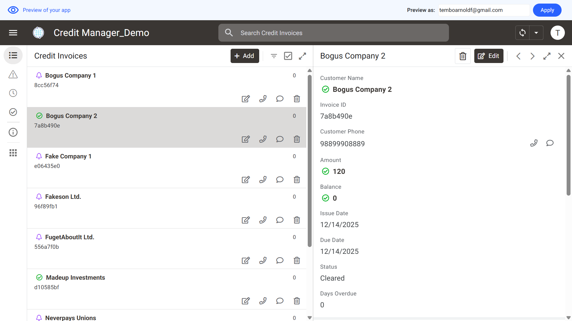This screenshot has height=321, width=572.
Task: Open the apps grid menu in sidebar
Action: pyautogui.click(x=13, y=153)
